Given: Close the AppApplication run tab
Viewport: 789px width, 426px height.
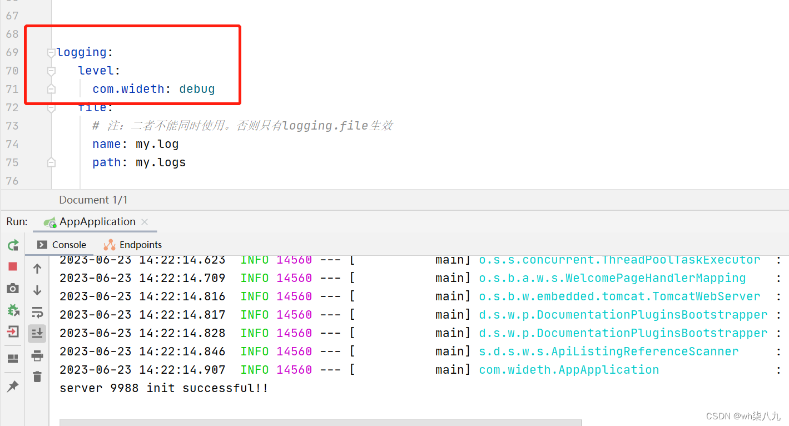Looking at the screenshot, I should [x=145, y=222].
